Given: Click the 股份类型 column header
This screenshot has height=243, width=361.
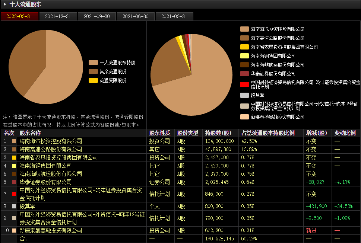Looking at the screenshot, I should 188,133.
